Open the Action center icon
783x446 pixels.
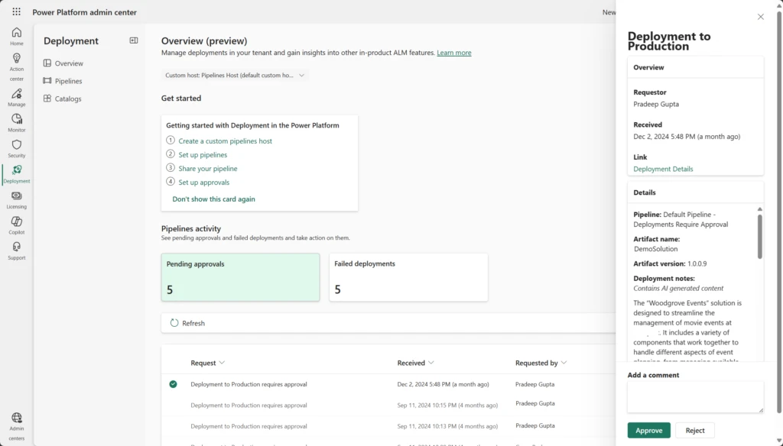click(16, 63)
